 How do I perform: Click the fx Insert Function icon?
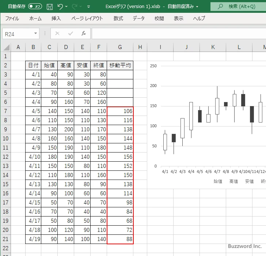pos(84,33)
